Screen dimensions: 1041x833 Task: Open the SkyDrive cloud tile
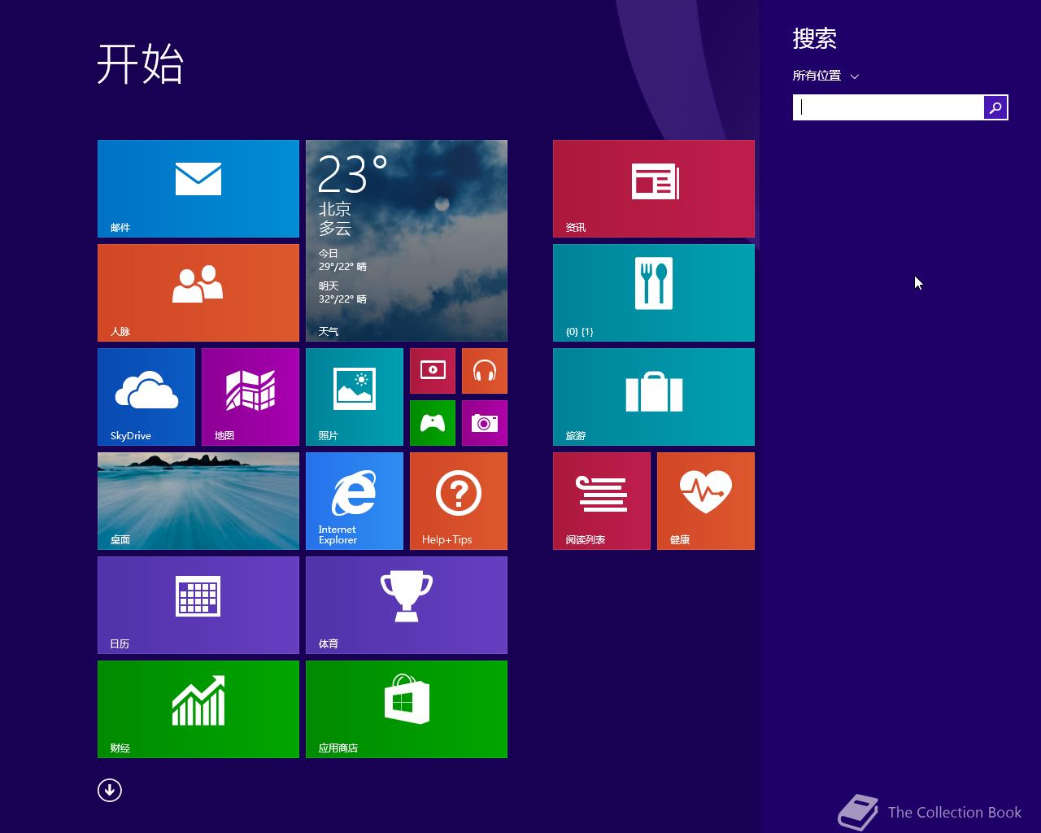[146, 397]
